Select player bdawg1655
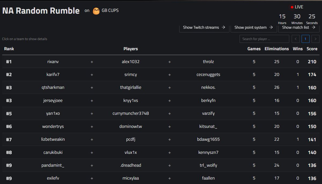The width and height of the screenshot is (322, 184). click(208, 139)
